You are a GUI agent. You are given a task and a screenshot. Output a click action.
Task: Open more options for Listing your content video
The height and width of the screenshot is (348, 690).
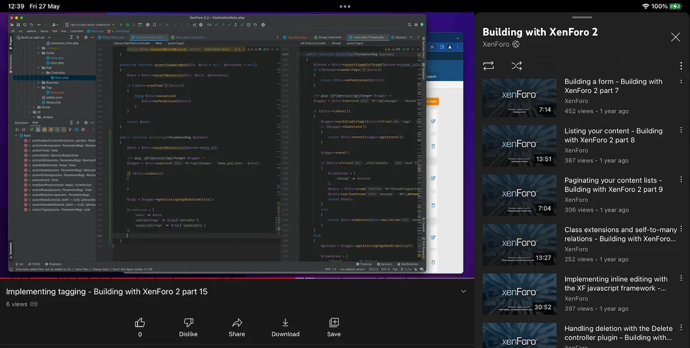681,130
